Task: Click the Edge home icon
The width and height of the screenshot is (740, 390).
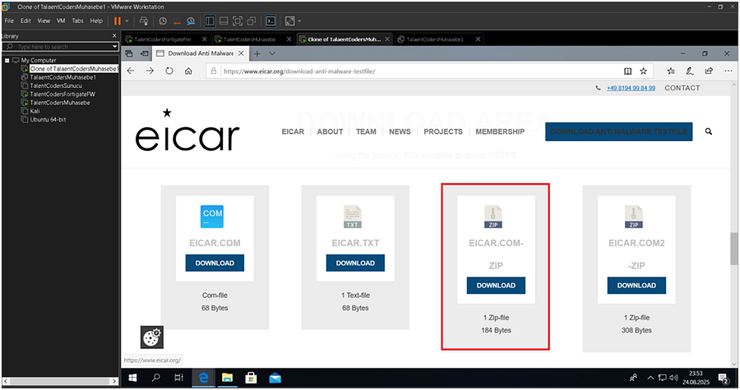Action: 188,71
